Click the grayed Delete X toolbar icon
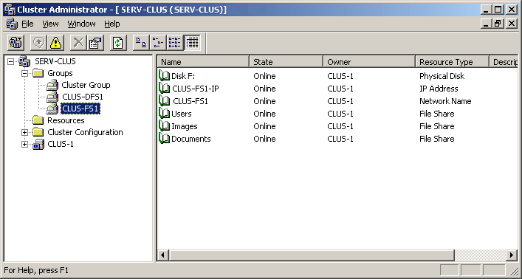The image size is (522, 279). (x=78, y=43)
